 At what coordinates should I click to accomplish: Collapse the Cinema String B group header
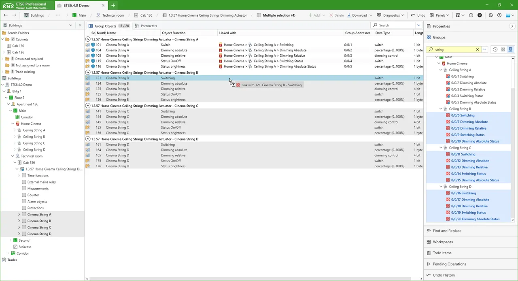point(88,72)
